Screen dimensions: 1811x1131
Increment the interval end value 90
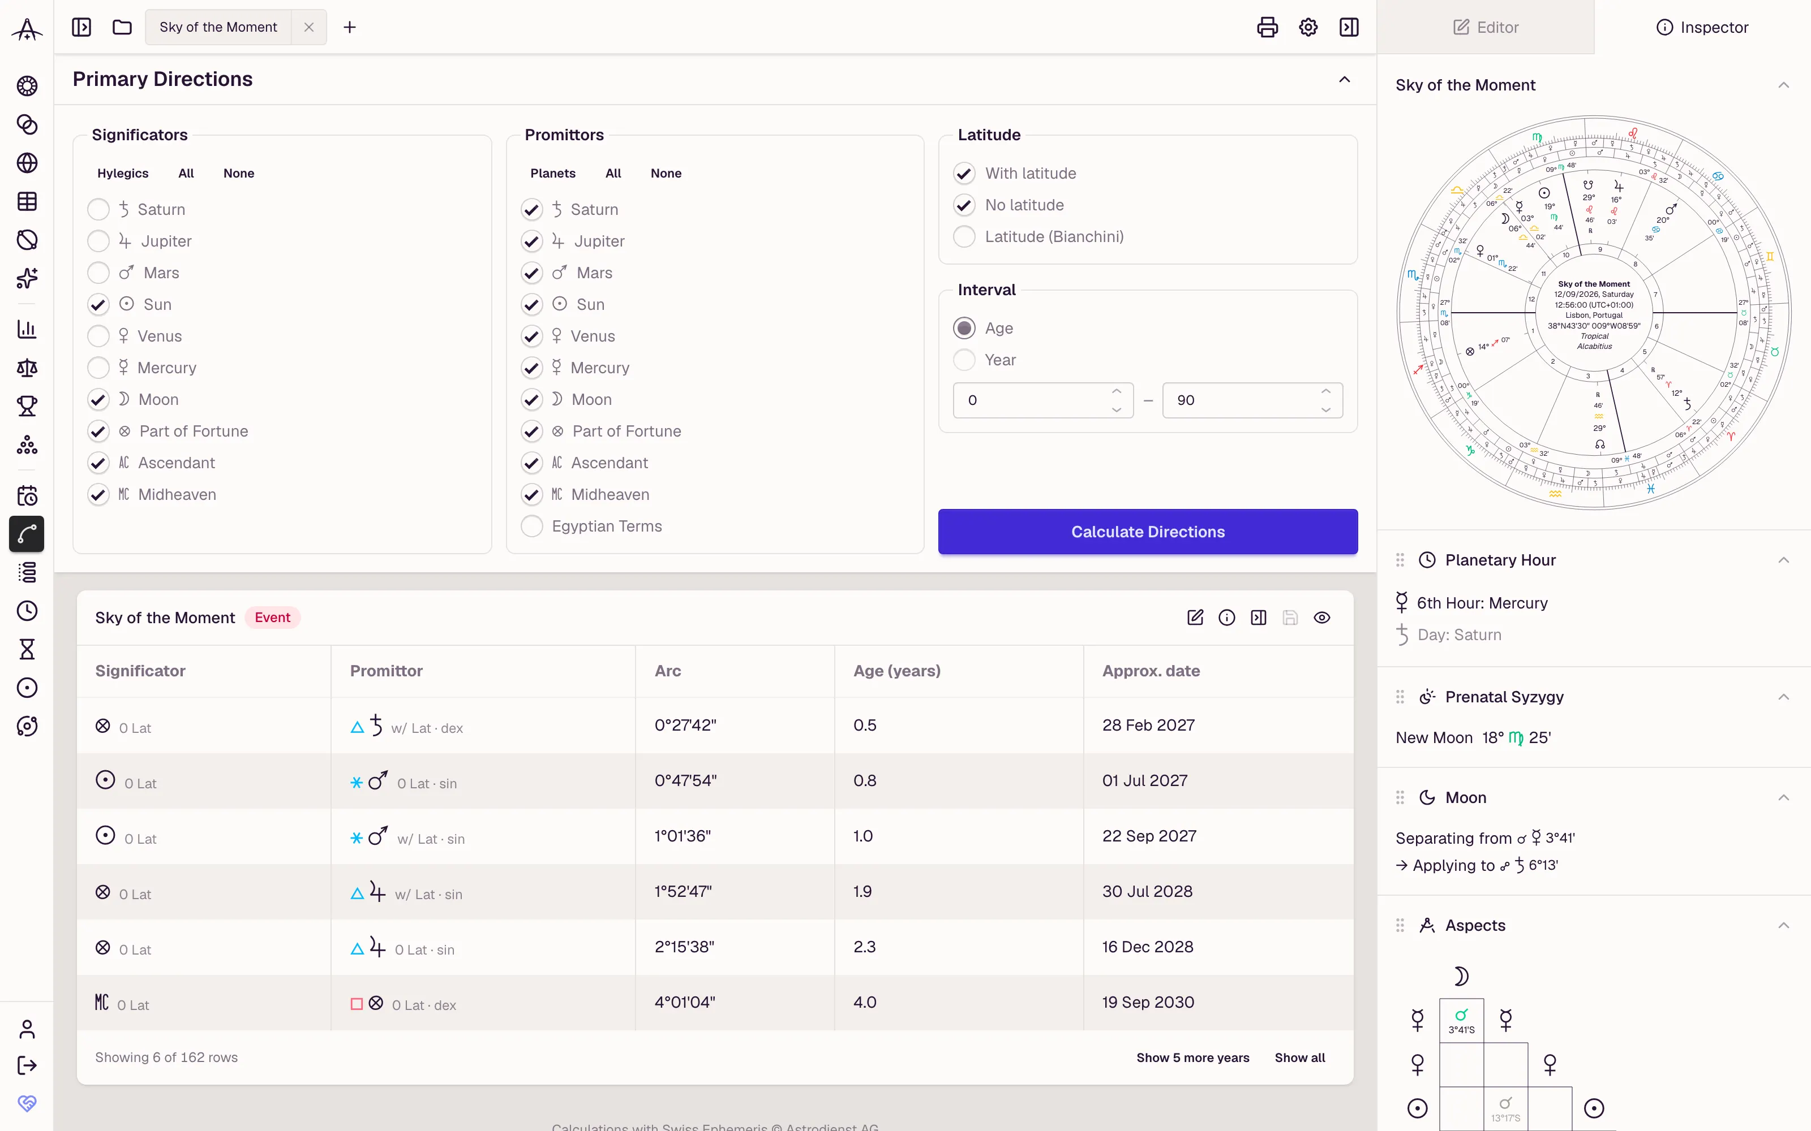[1326, 391]
